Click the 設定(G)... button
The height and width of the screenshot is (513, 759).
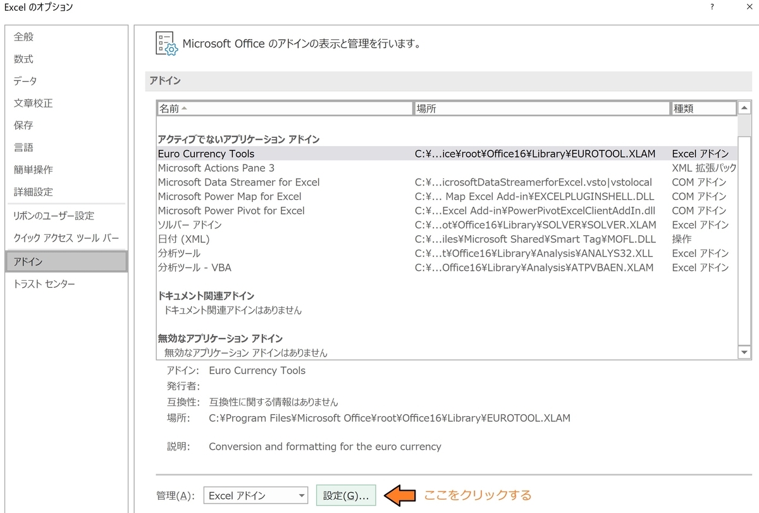pyautogui.click(x=346, y=496)
